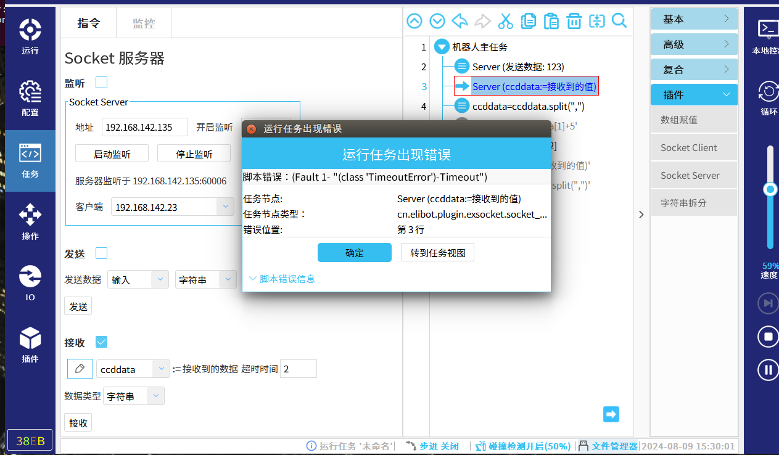Click the trash delete icon in toolbar
This screenshot has width=779, height=455.
click(574, 21)
